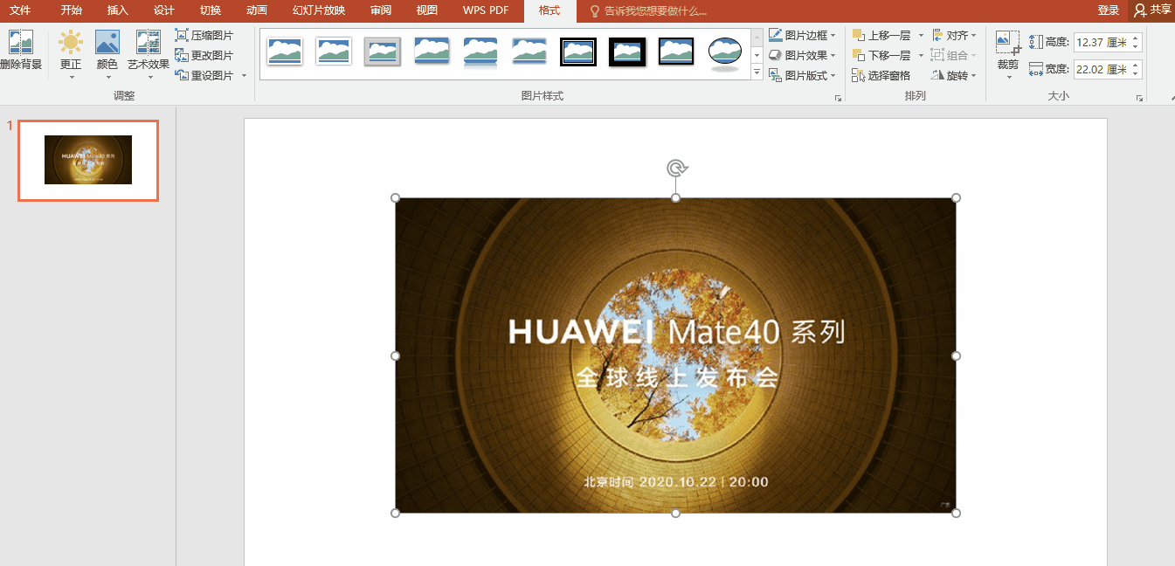Open Picture Styles dialog launcher
This screenshot has width=1175, height=566.
point(838,98)
